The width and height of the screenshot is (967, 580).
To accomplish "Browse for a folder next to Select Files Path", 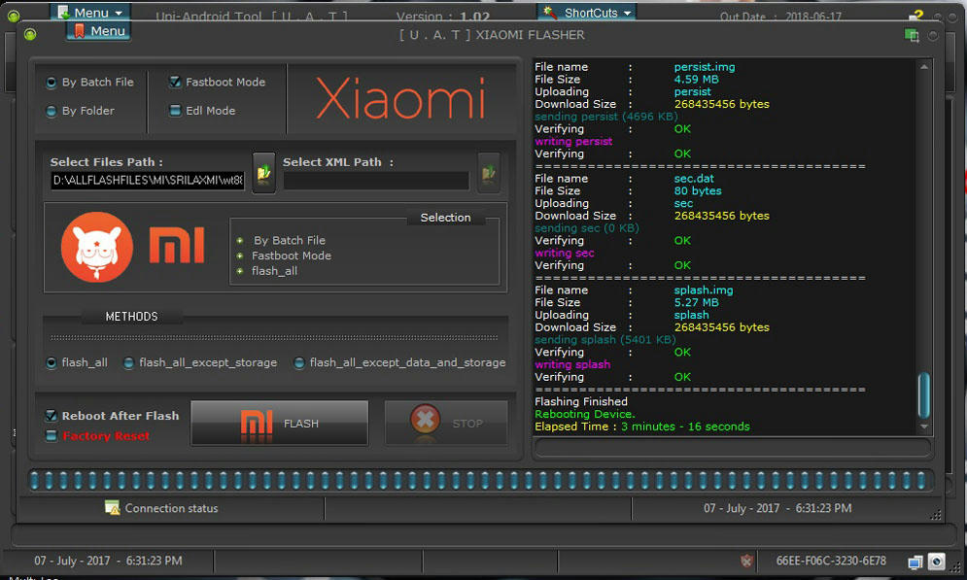I will (x=264, y=173).
